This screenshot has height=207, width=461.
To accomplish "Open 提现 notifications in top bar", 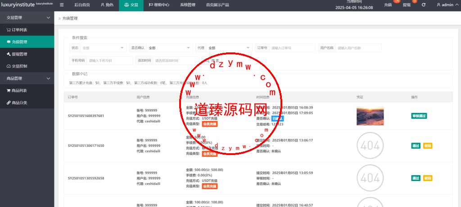I will click(x=407, y=5).
